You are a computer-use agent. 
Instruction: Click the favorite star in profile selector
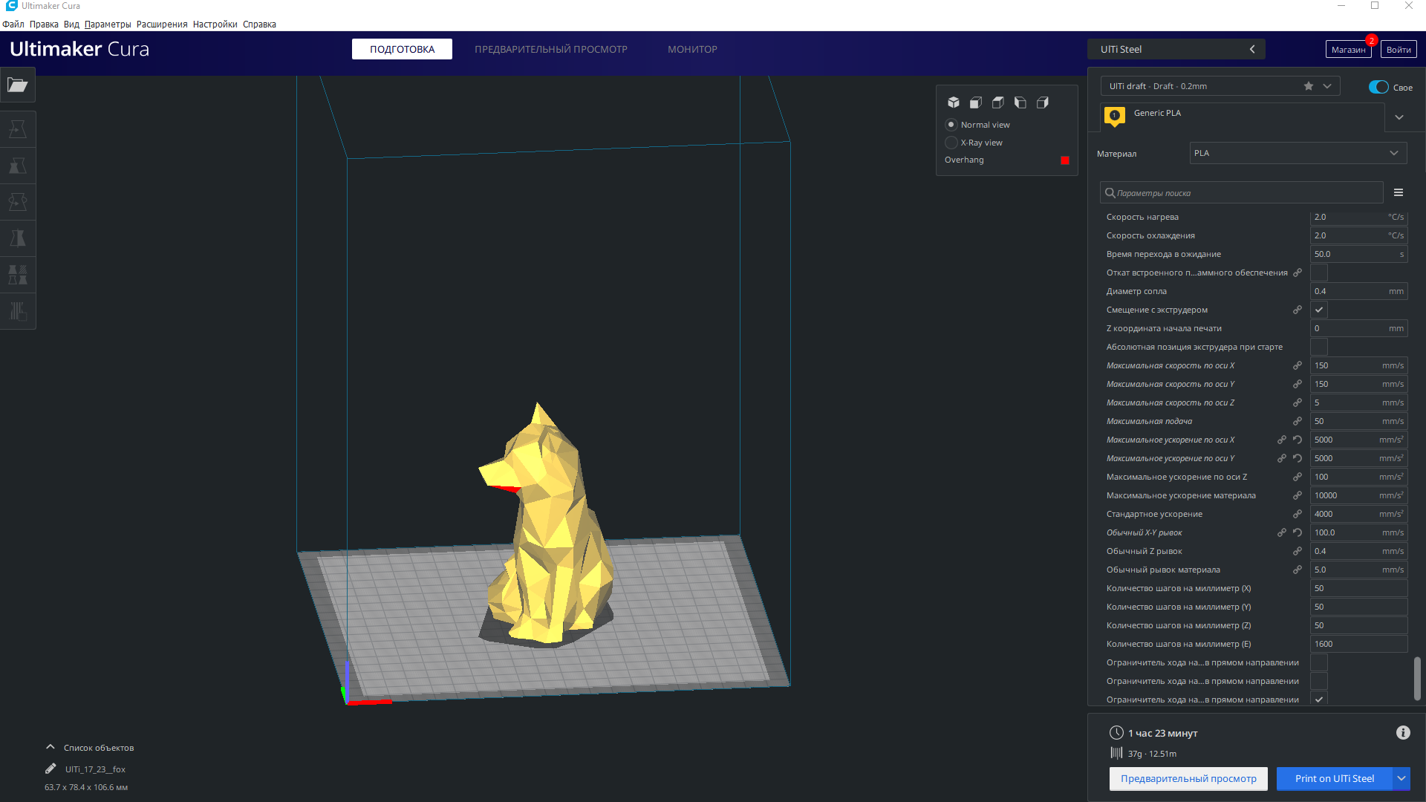click(1309, 86)
